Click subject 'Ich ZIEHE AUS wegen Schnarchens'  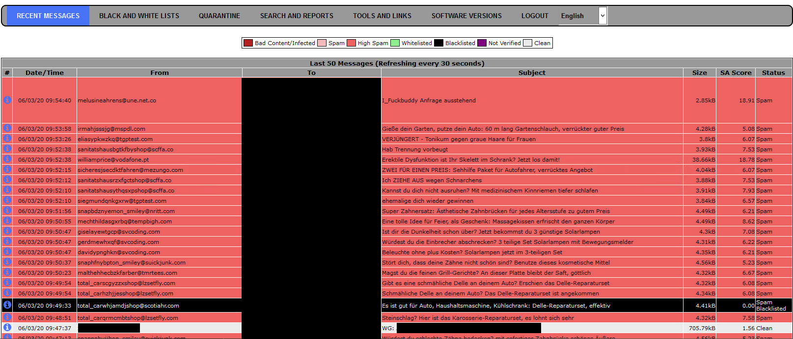pyautogui.click(x=432, y=180)
